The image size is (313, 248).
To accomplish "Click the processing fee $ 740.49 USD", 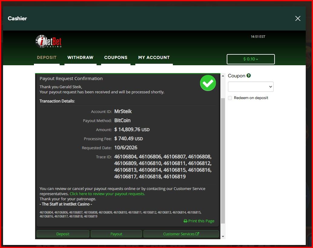I will point(129,139).
